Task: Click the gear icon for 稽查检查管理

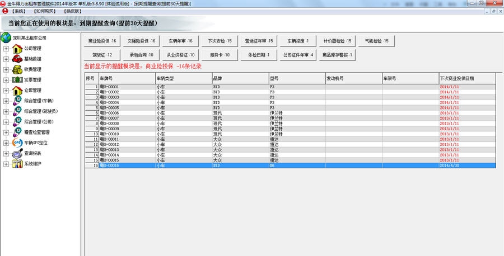Action: tap(17, 132)
